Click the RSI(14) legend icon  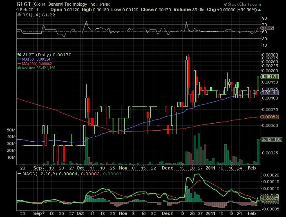pyautogui.click(x=19, y=15)
